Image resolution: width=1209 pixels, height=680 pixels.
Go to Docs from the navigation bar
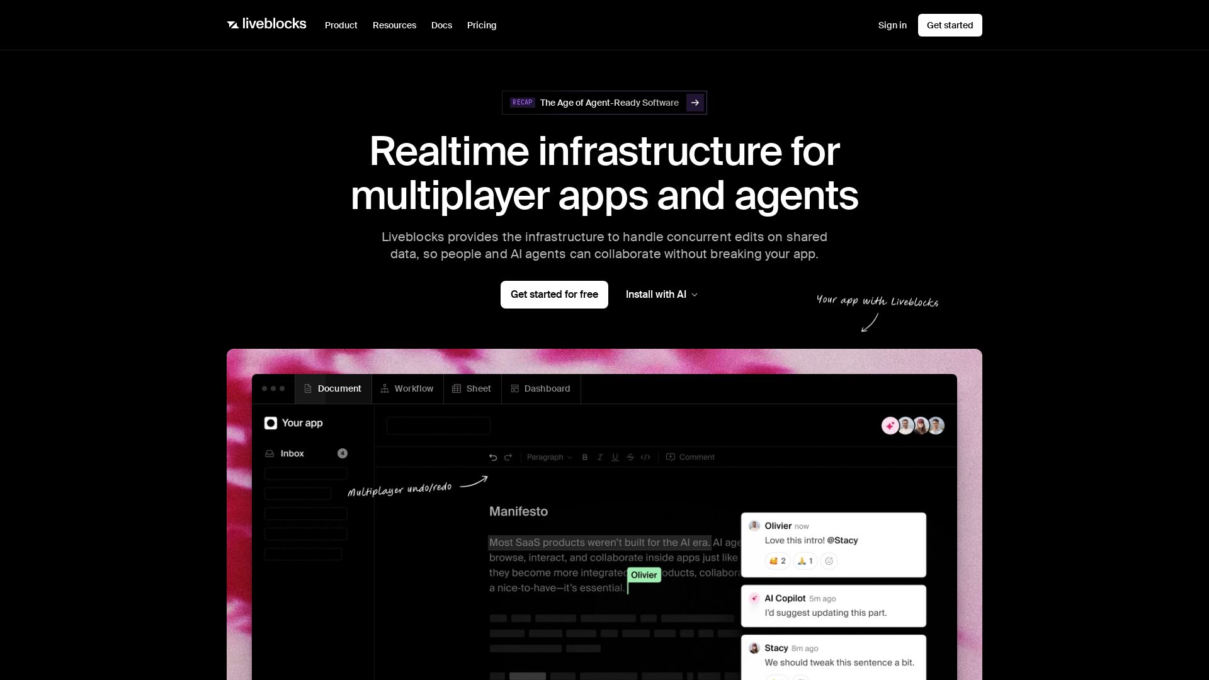(x=441, y=25)
